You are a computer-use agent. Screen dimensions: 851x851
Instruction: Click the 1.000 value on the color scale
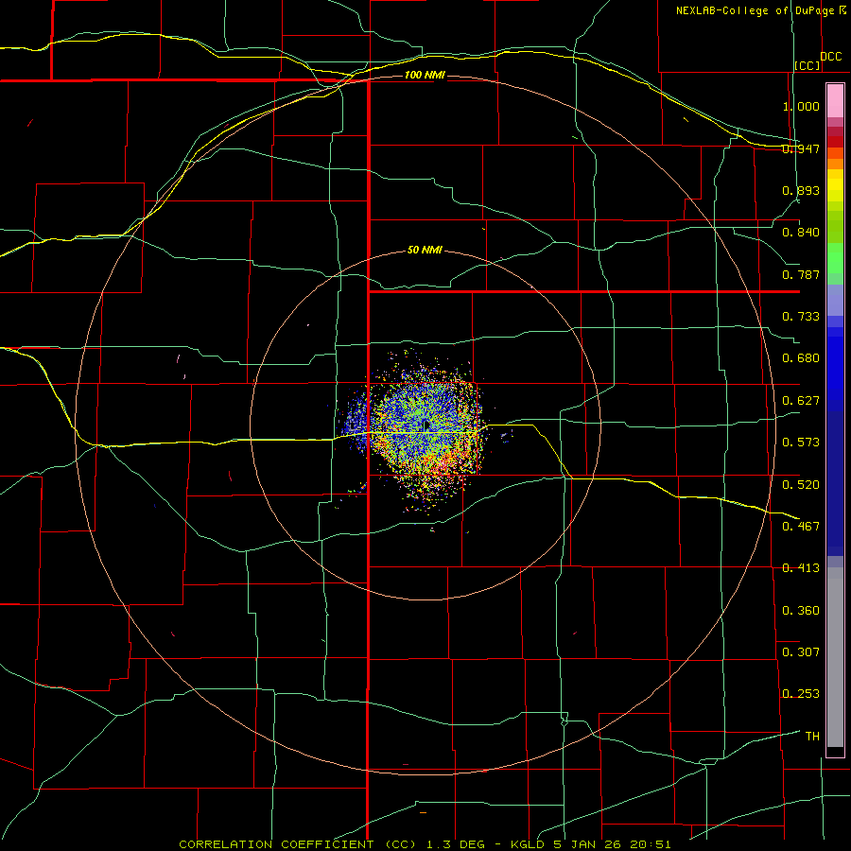(x=801, y=106)
